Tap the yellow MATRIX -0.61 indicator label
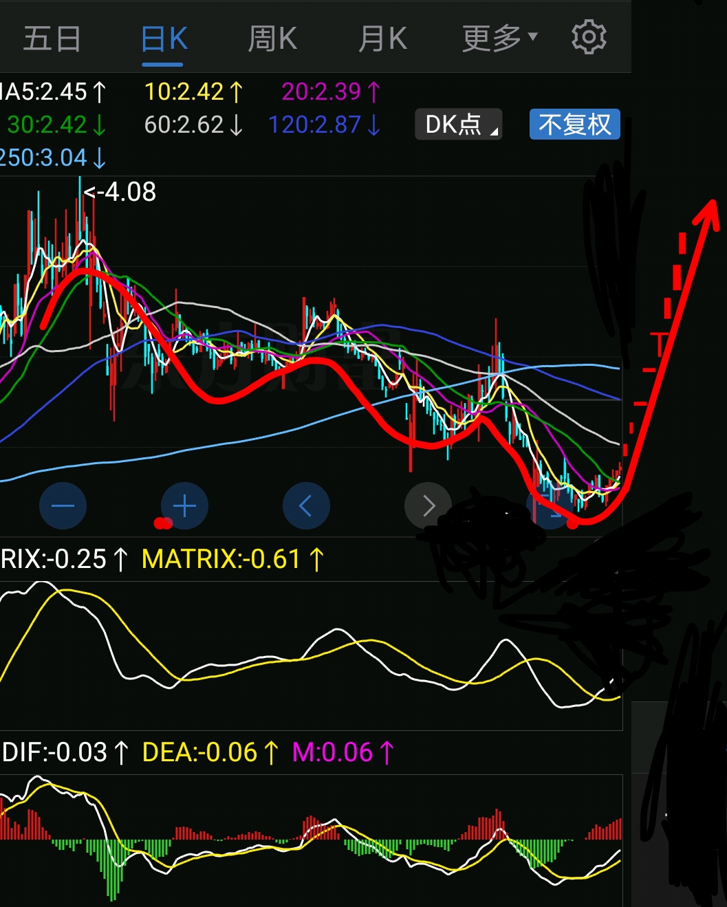The image size is (727, 907). pyautogui.click(x=232, y=559)
